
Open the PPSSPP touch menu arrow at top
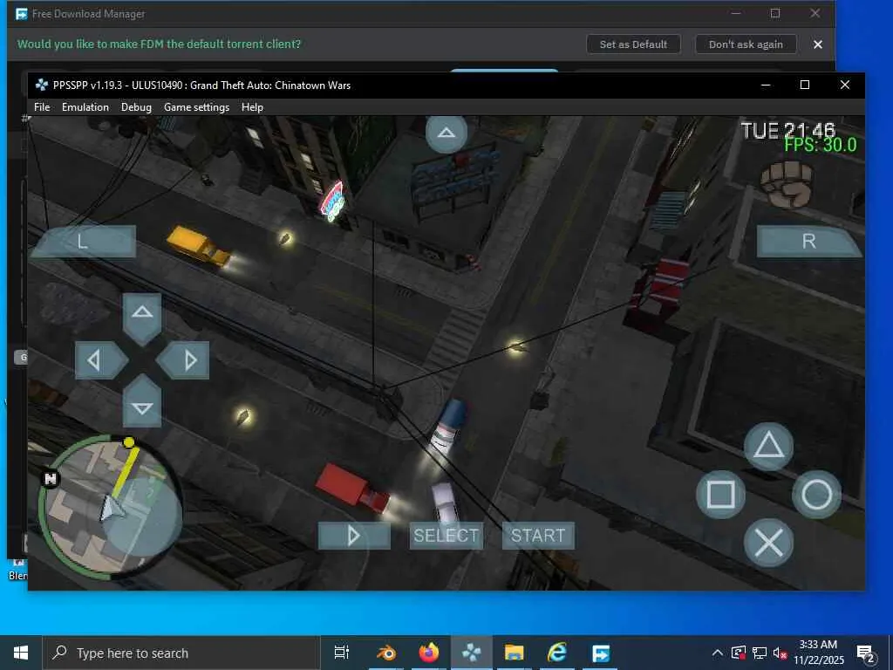(x=446, y=133)
